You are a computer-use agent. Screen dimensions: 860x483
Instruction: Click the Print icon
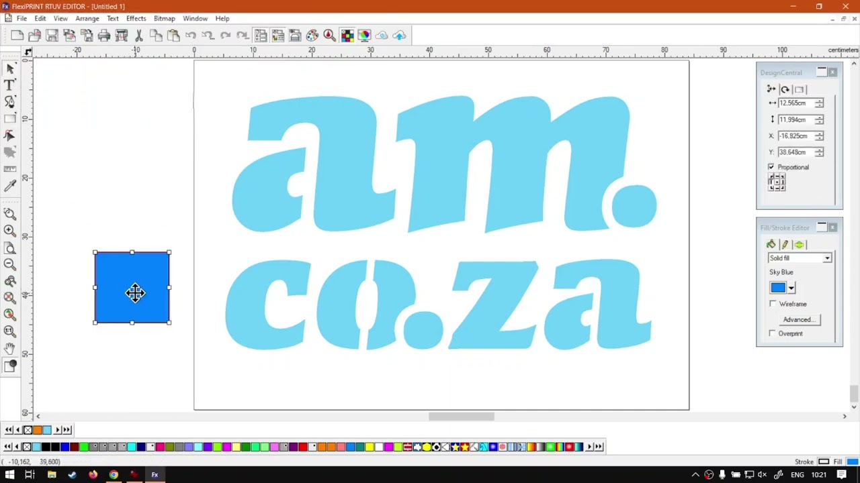[104, 36]
